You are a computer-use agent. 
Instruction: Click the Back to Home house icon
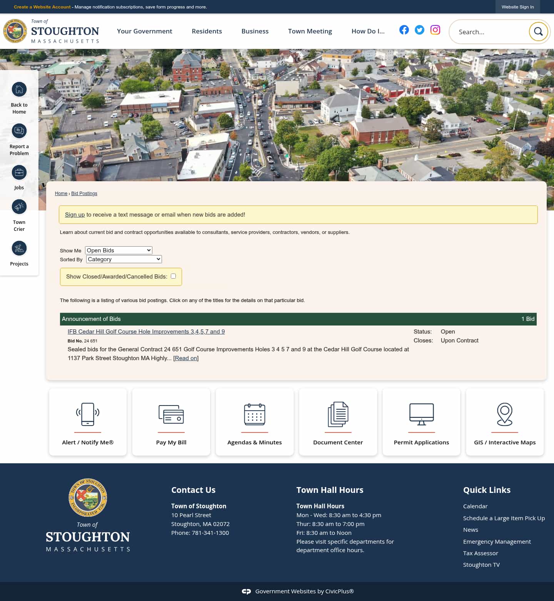(x=19, y=90)
